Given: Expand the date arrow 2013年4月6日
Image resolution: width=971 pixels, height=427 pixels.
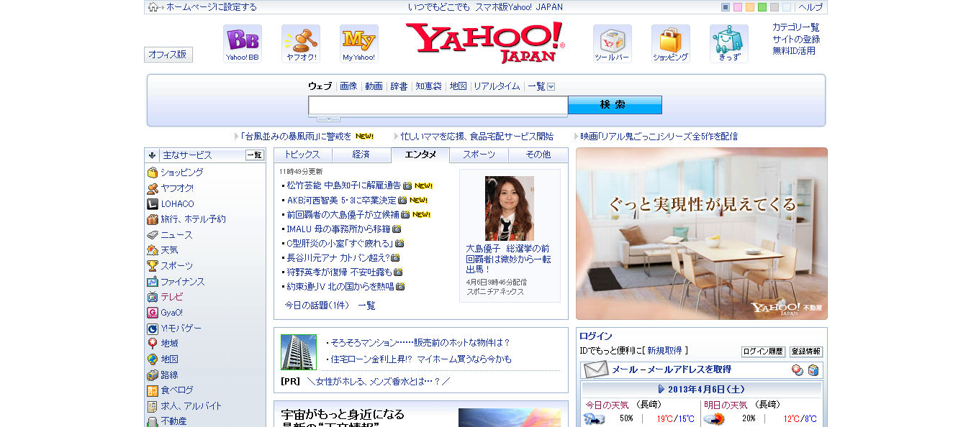Looking at the screenshot, I should pos(661,389).
